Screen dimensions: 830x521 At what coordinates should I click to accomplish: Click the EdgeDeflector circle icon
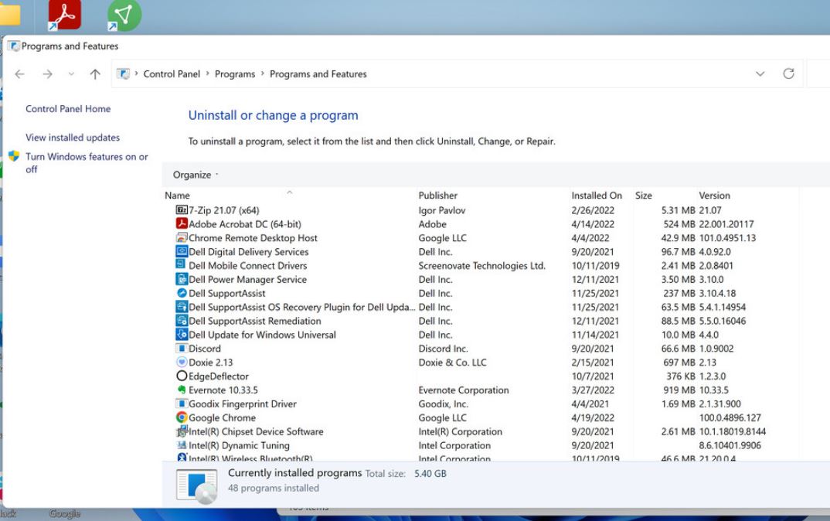pyautogui.click(x=182, y=376)
